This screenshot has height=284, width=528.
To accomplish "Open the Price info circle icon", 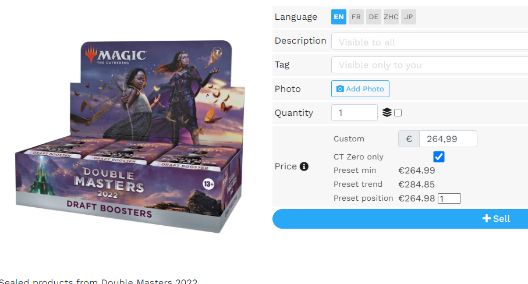I will pyautogui.click(x=304, y=166).
